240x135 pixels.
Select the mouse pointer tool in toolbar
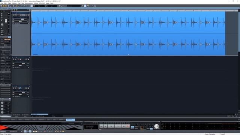point(13,6)
